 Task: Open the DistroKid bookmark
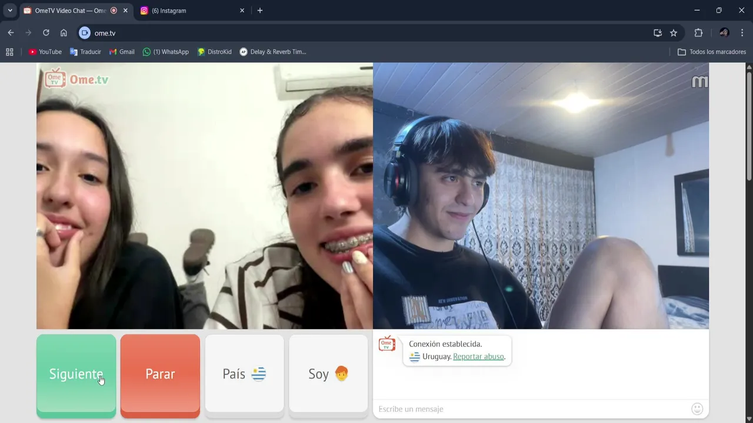pyautogui.click(x=215, y=52)
